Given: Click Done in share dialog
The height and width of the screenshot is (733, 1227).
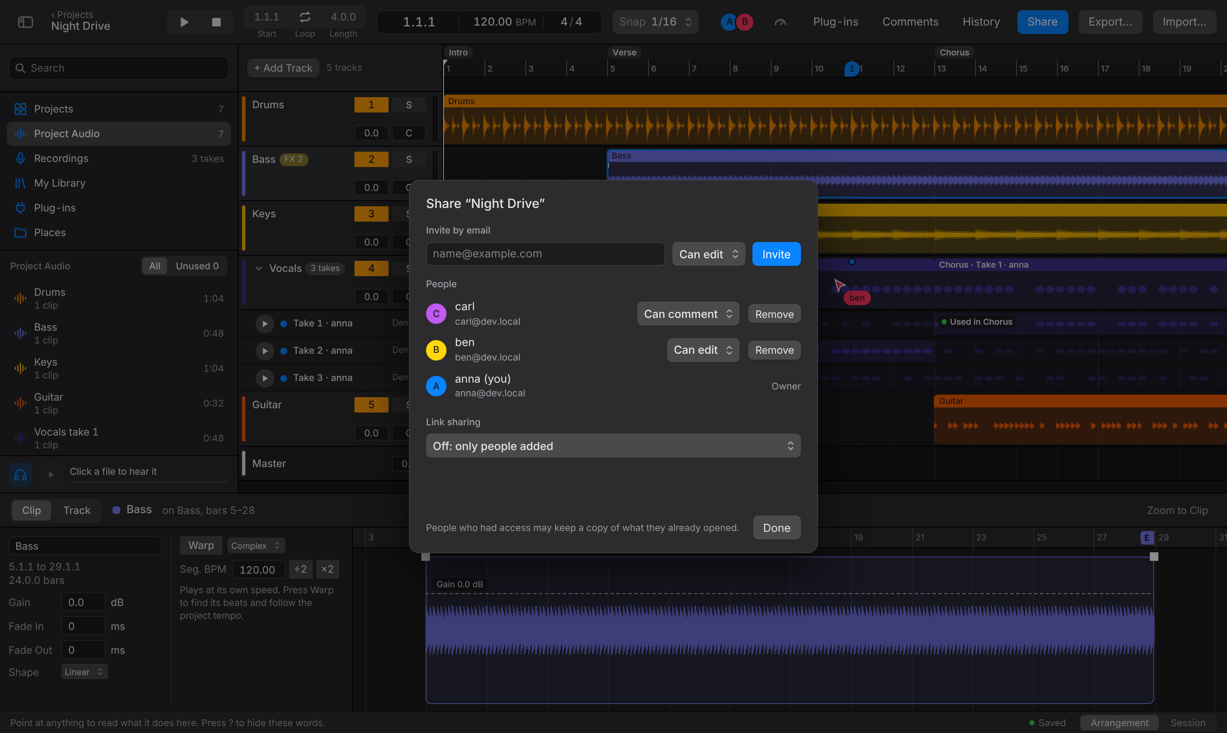Looking at the screenshot, I should tap(776, 528).
